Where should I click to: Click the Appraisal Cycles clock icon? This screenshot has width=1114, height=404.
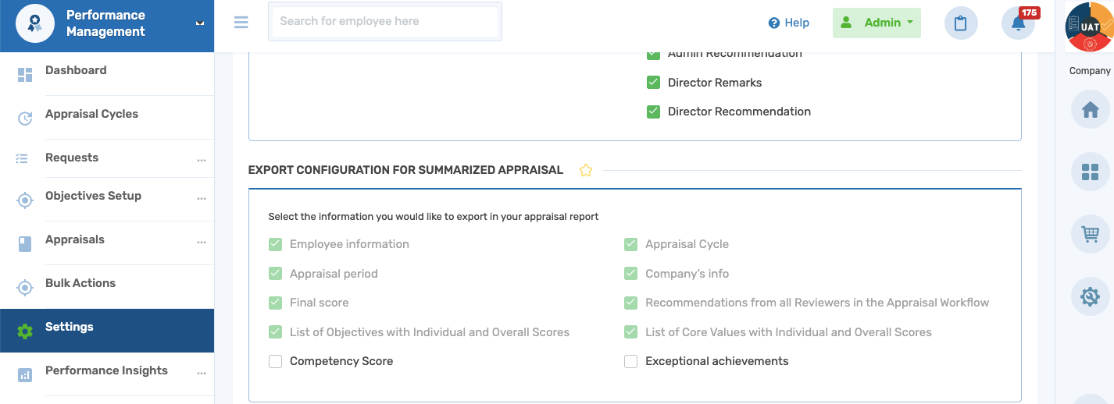(x=25, y=119)
